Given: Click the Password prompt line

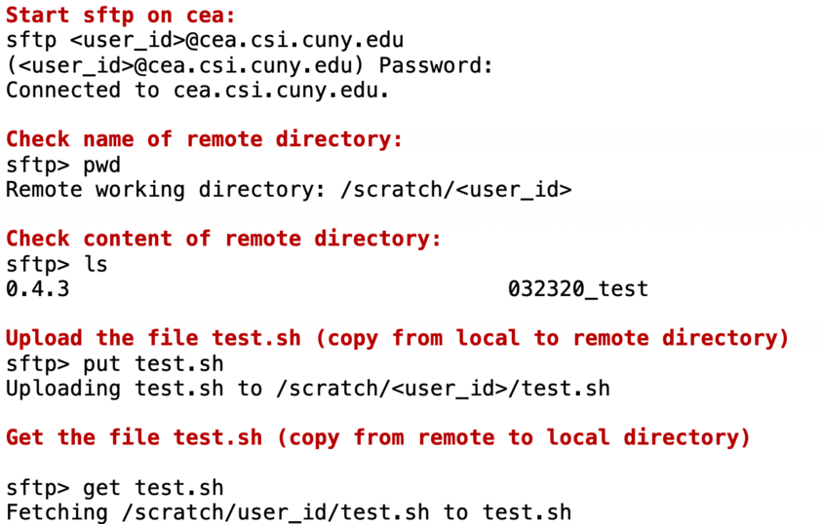Looking at the screenshot, I should pos(250,66).
